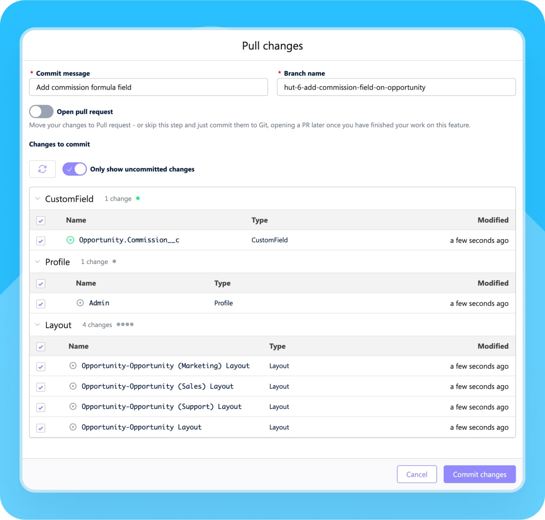The width and height of the screenshot is (545, 520).
Task: Collapse the Profile section chevron
Action: 37,262
